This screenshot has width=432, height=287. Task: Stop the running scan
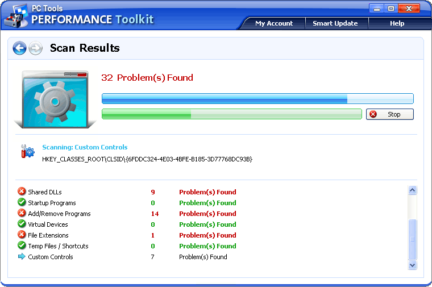[x=389, y=114]
